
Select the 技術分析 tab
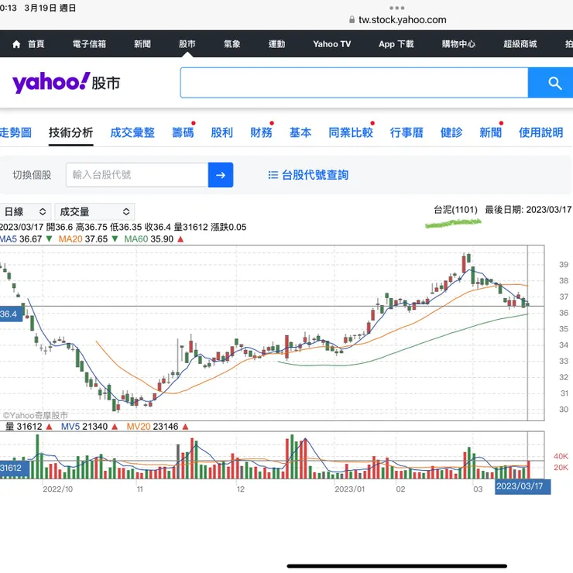pyautogui.click(x=71, y=132)
